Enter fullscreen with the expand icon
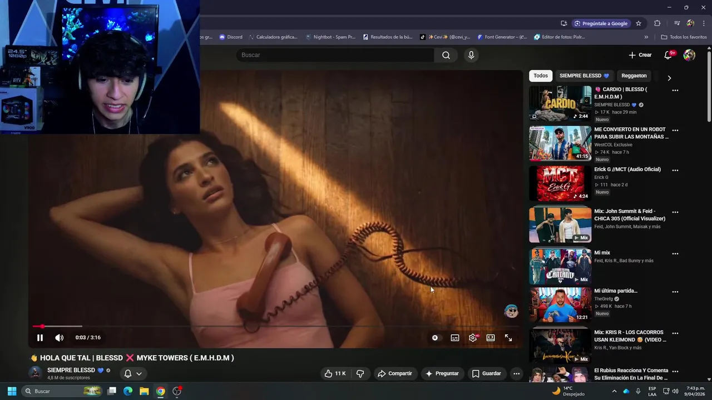Screen dimensions: 712x400 pyautogui.click(x=508, y=338)
